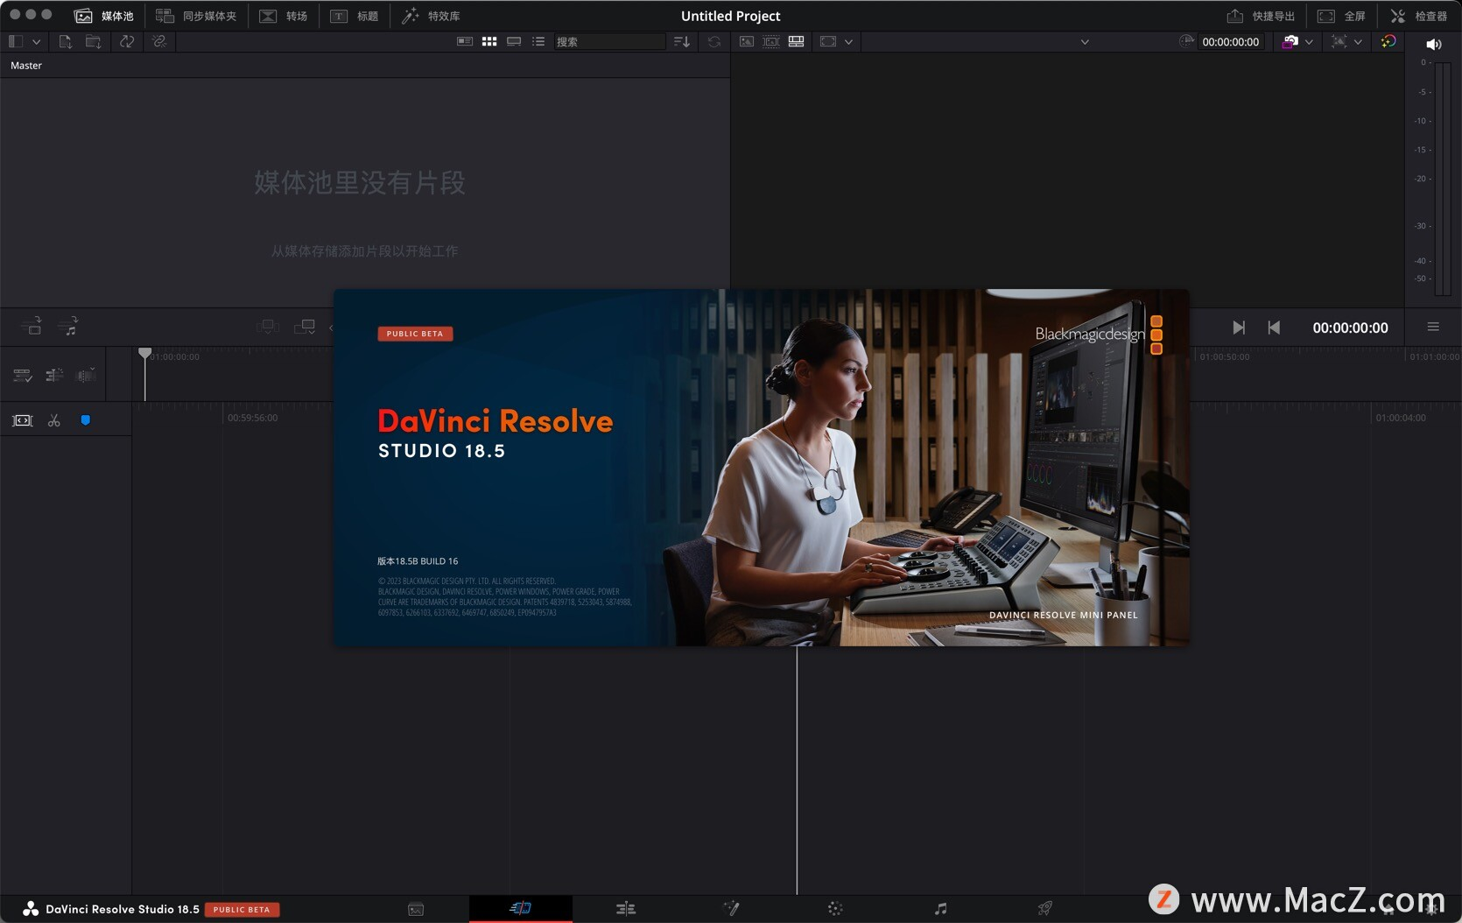
Task: Open the timeline name dropdown in viewer header
Action: click(x=1085, y=41)
